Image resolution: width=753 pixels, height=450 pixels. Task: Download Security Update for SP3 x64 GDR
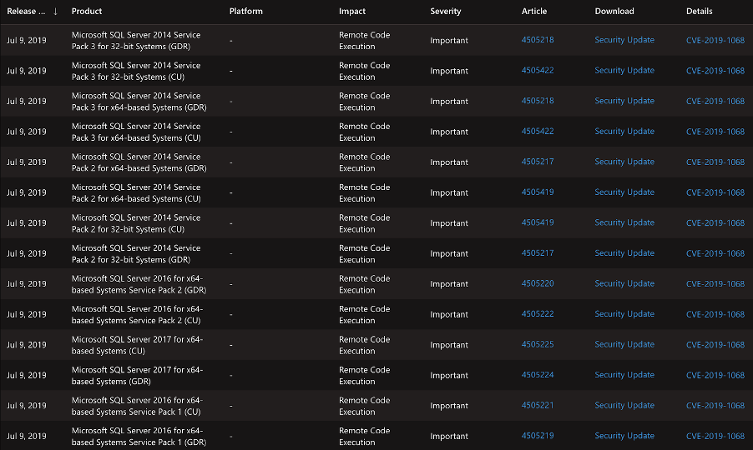pos(624,101)
